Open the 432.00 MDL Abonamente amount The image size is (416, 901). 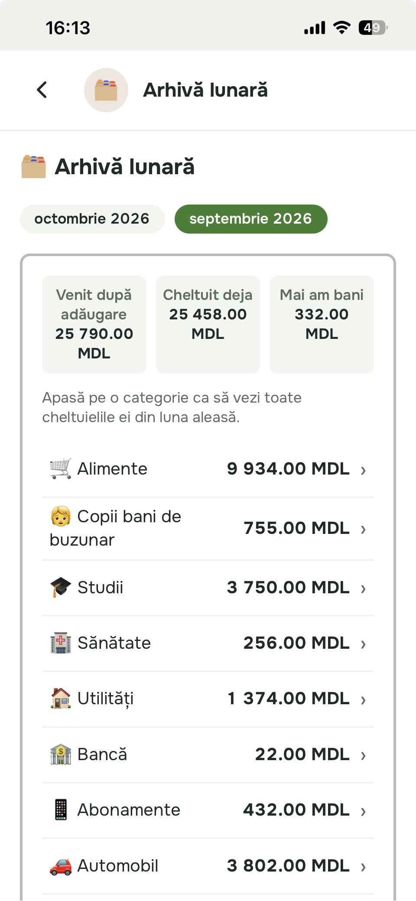pyautogui.click(x=296, y=810)
